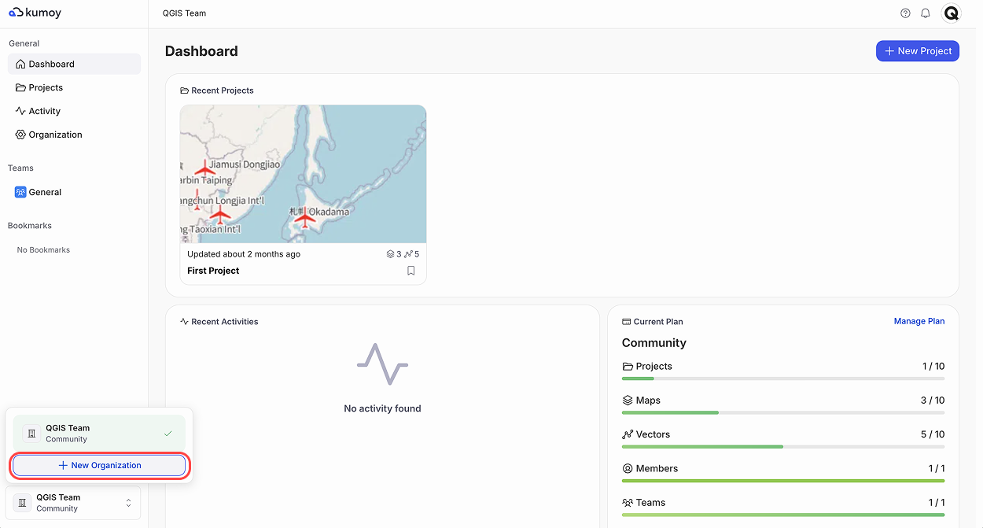
Task: Click the large no-activity pulse graphic
Action: point(382,364)
